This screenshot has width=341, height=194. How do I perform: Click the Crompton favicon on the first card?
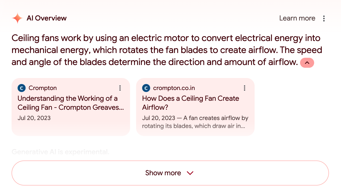tap(21, 88)
